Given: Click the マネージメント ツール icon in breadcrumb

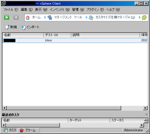Looking at the screenshot, I should [x=50, y=18].
